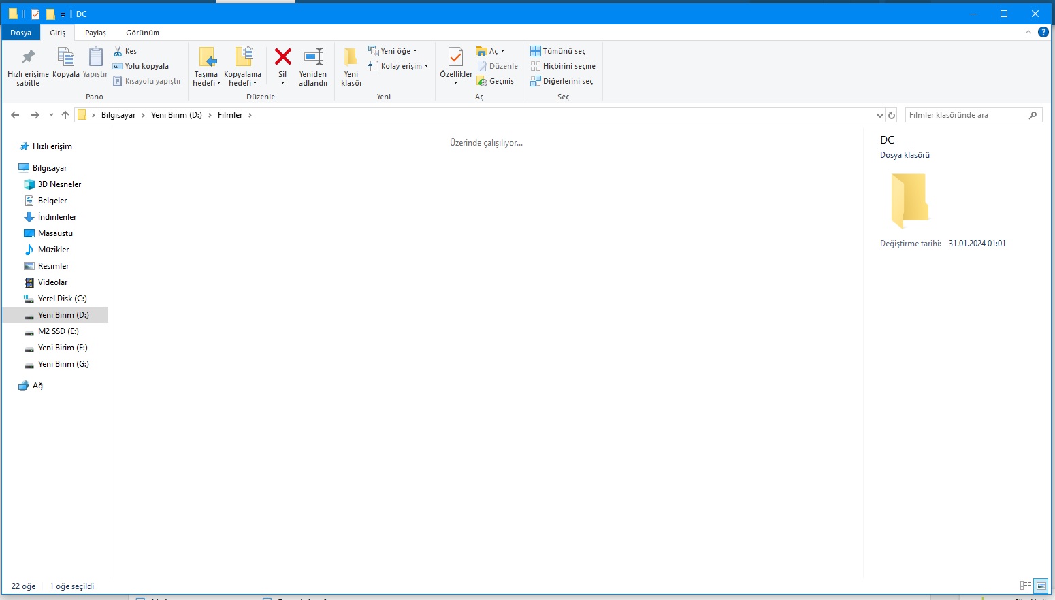This screenshot has height=600, width=1055.
Task: Click the folder icon in the address bar
Action: pos(82,115)
